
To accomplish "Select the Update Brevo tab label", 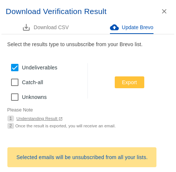I will [137, 27].
